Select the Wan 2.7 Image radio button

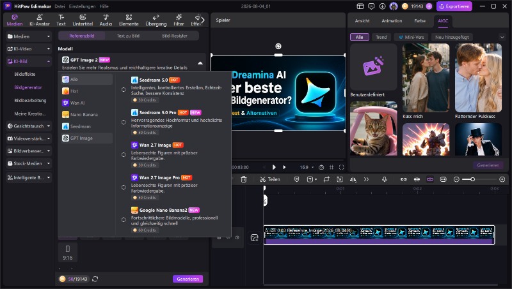click(x=124, y=155)
